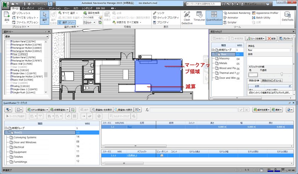Toggle プロパティ window button
This screenshot has height=174, width=298.
pyautogui.click(x=161, y=22)
